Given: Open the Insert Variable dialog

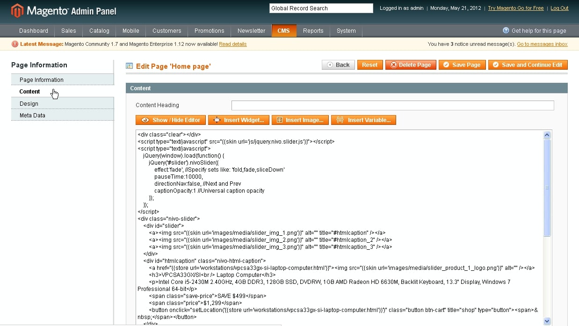Looking at the screenshot, I should pyautogui.click(x=364, y=120).
